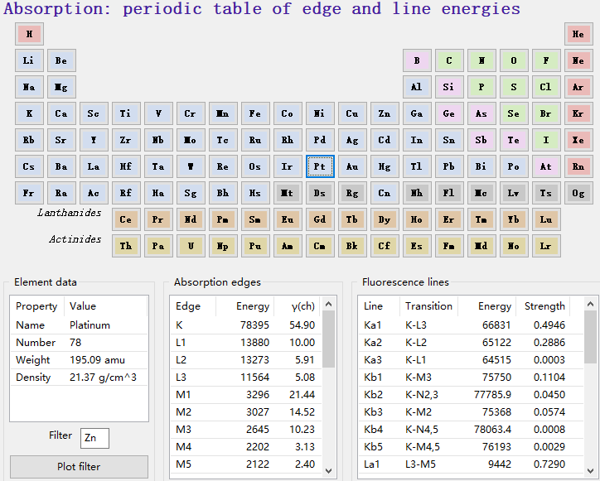
Task: Select the Rn noble gas button
Action: 578,166
